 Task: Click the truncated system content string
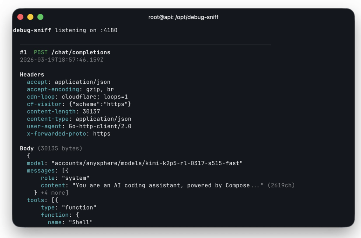coord(168,185)
